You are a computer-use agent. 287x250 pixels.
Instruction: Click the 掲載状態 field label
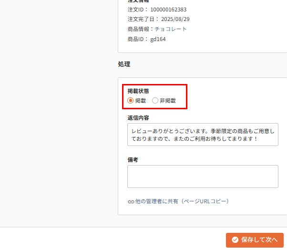tap(138, 91)
